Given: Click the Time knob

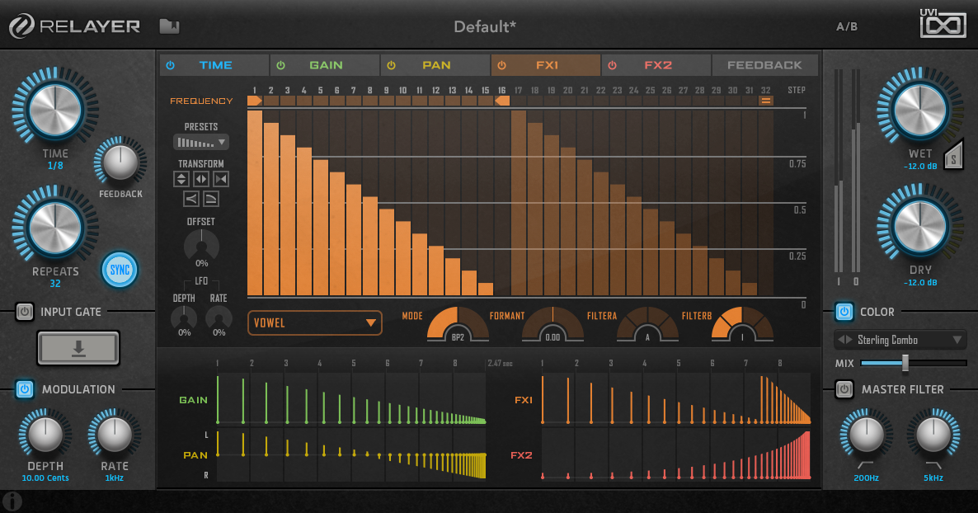Looking at the screenshot, I should pyautogui.click(x=55, y=110).
